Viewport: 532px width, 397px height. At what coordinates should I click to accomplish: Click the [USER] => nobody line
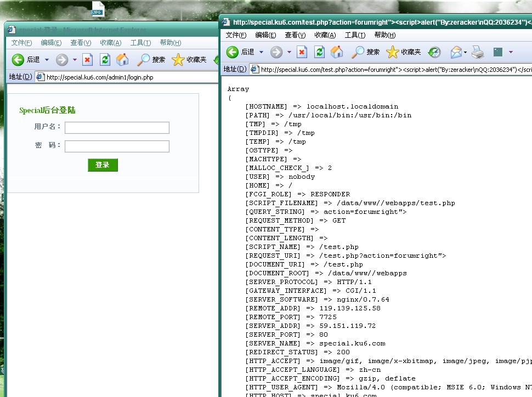pos(280,177)
